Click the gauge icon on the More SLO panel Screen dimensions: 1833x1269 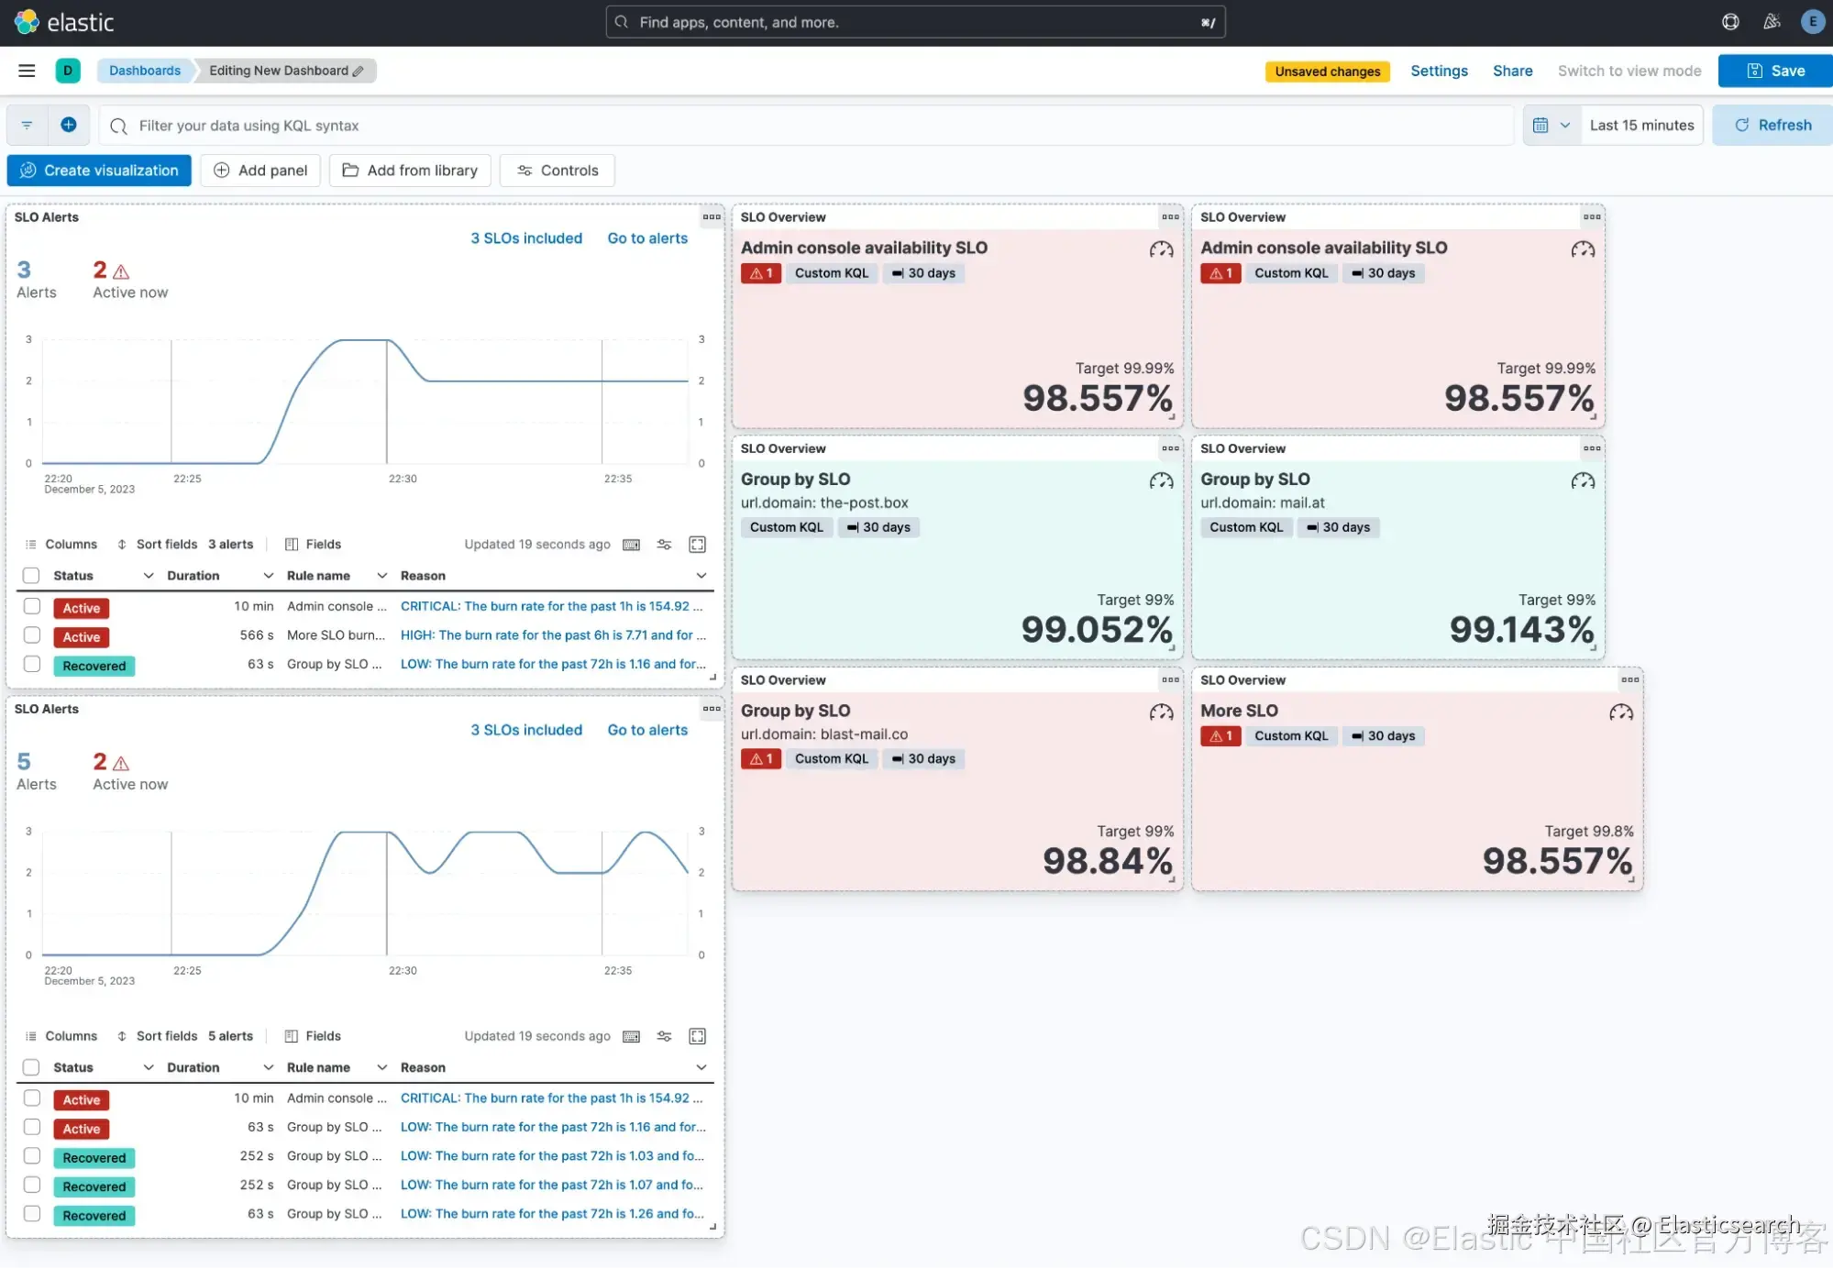point(1620,712)
